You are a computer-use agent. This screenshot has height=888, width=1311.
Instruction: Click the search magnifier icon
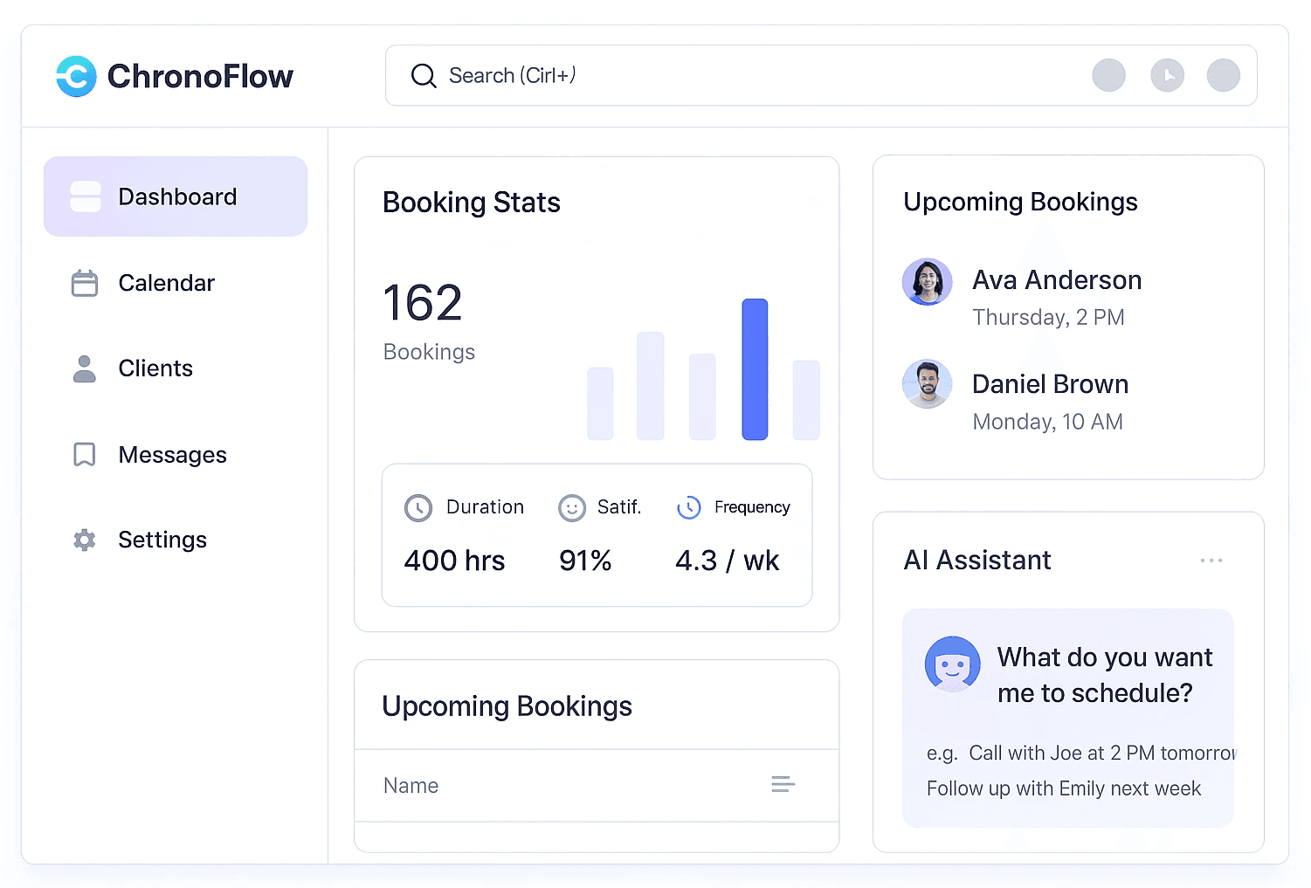pos(423,76)
